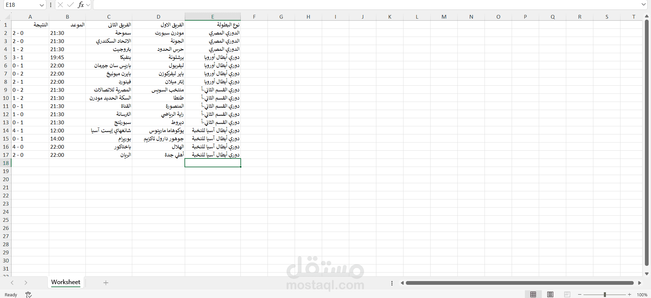The height and width of the screenshot is (298, 651).
Task: Open the Name Box dropdown arrow
Action: pos(42,5)
